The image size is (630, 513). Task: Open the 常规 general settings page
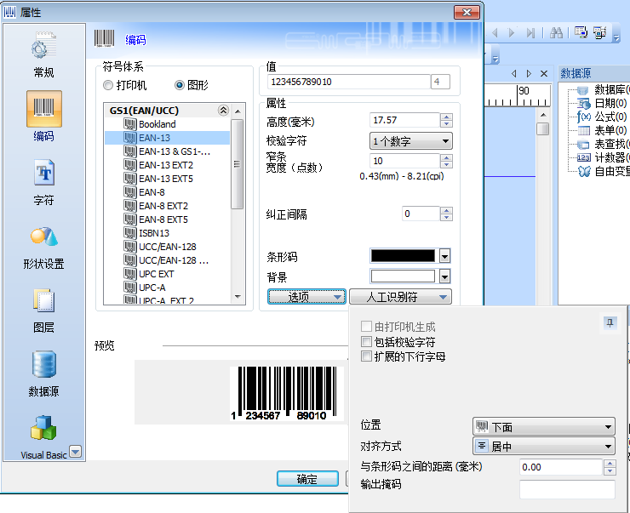click(43, 54)
